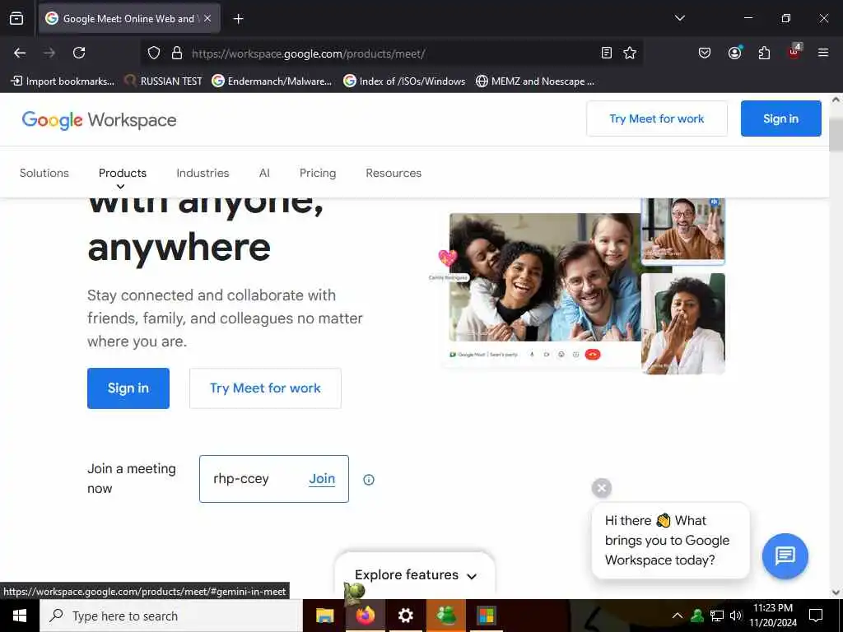Click the site security padlock icon

[x=176, y=53]
